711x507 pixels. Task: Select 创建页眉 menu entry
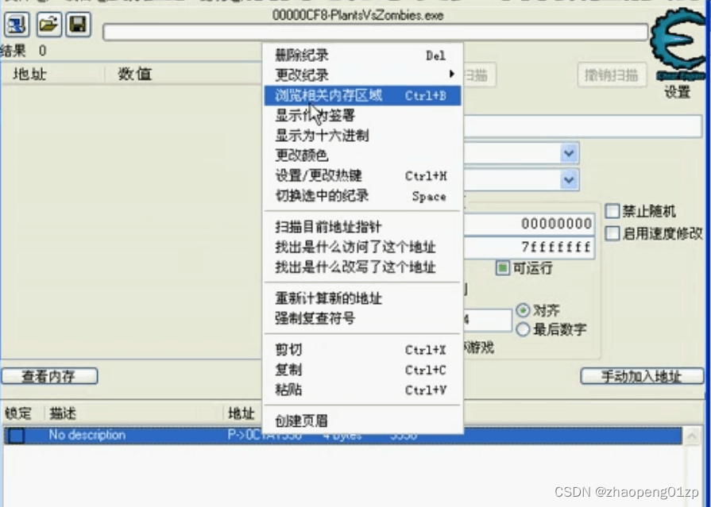click(x=362, y=421)
